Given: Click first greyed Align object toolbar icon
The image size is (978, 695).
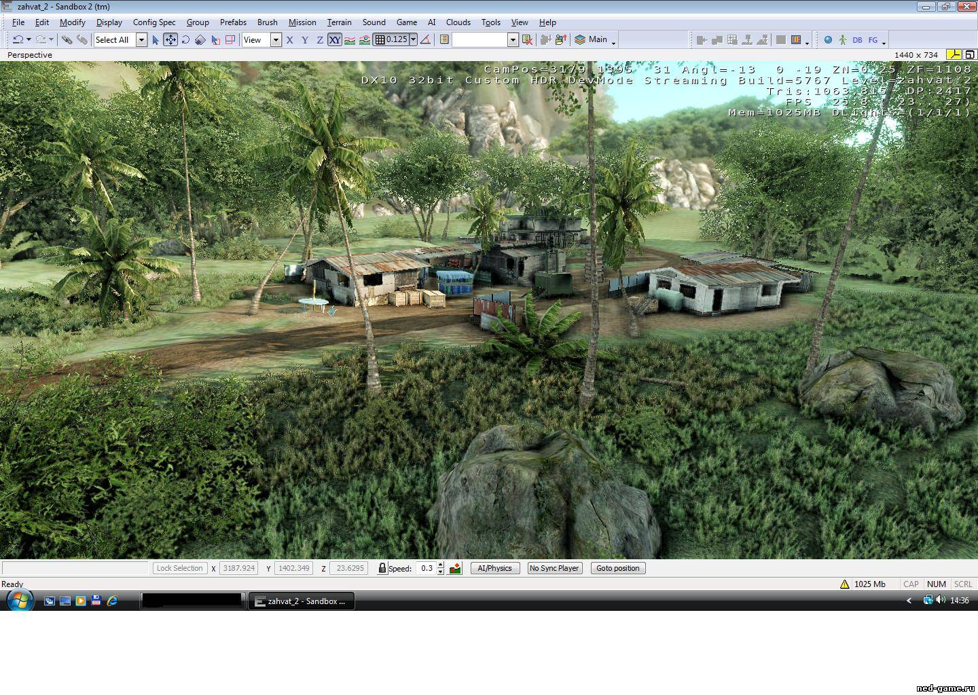Looking at the screenshot, I should tap(702, 40).
